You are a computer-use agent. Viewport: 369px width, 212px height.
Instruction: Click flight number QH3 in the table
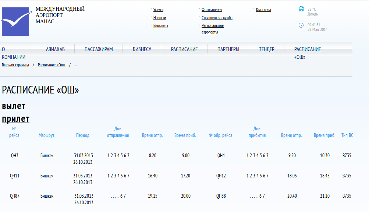[14, 156]
